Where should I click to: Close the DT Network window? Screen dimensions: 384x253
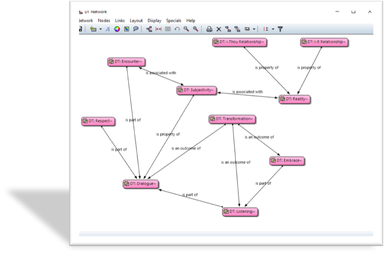(369, 11)
